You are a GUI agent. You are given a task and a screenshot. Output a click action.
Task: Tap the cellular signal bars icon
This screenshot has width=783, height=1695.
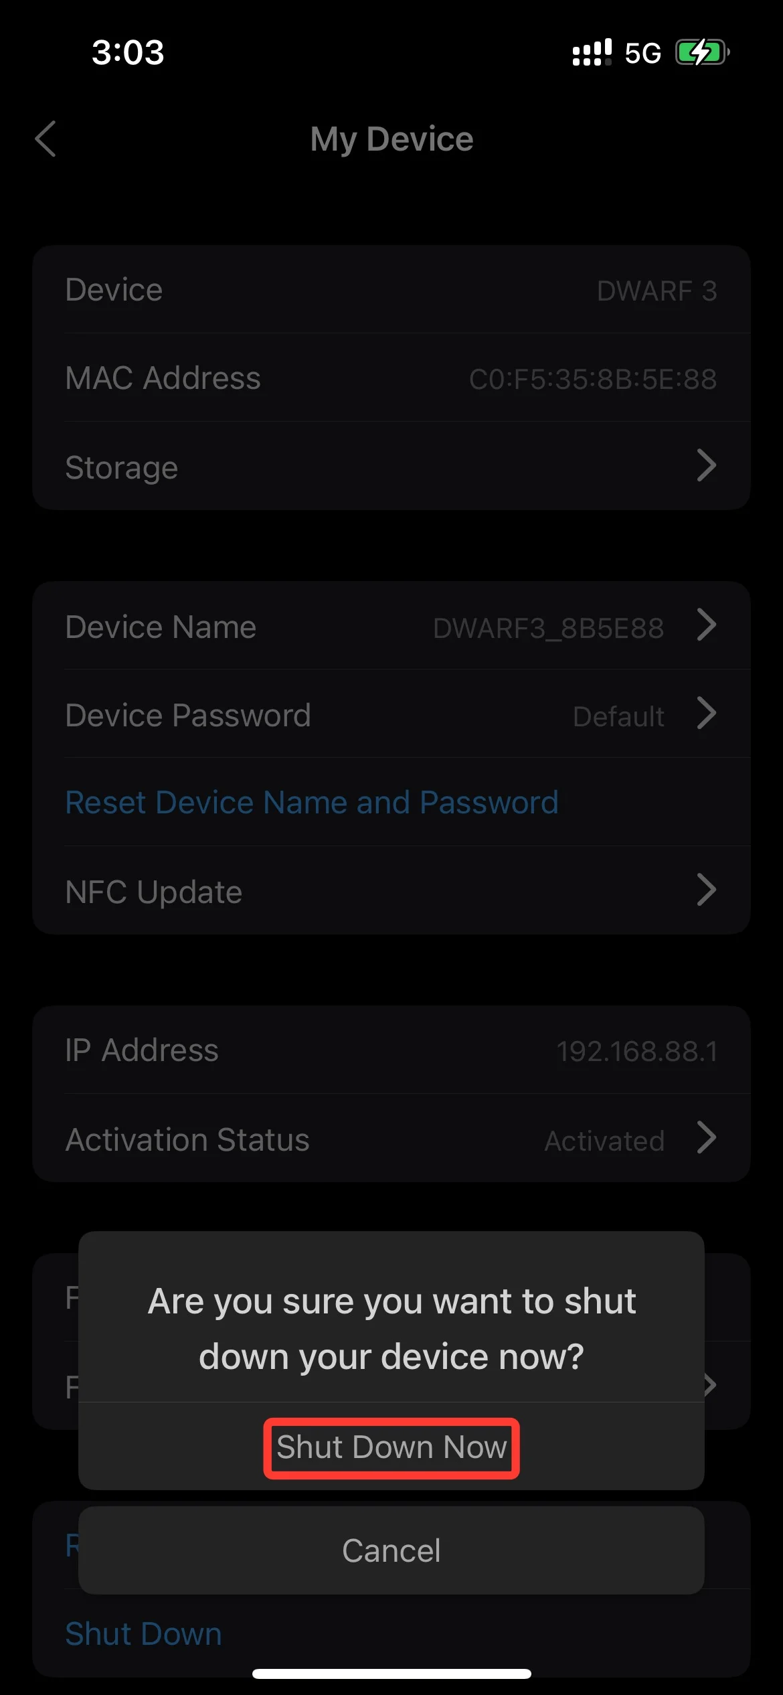(x=592, y=52)
